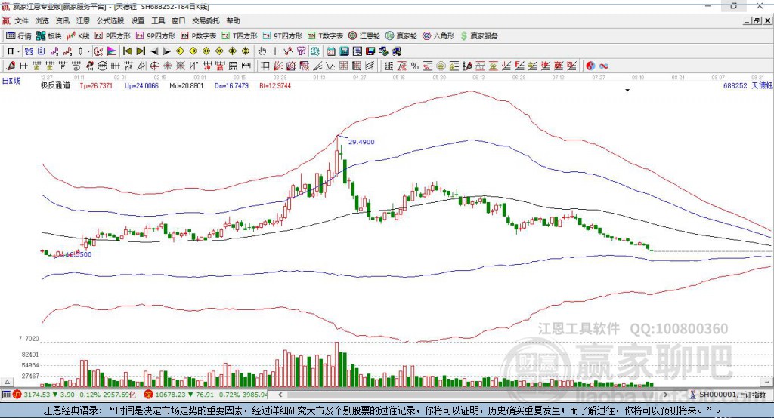Viewport: 774px width, 418px height.
Task: Click the yin-yang red blue icon
Action: point(590,66)
